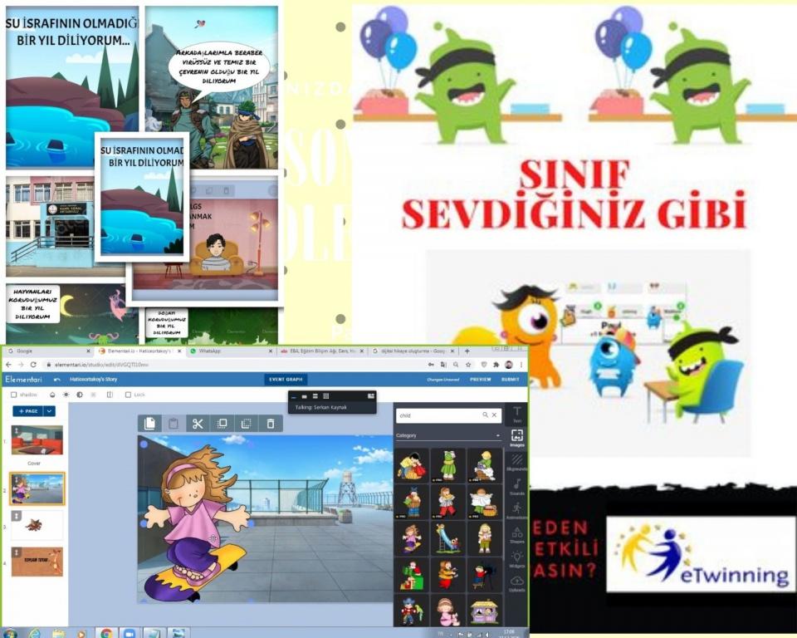Click the search magnifier in image search box

[486, 415]
